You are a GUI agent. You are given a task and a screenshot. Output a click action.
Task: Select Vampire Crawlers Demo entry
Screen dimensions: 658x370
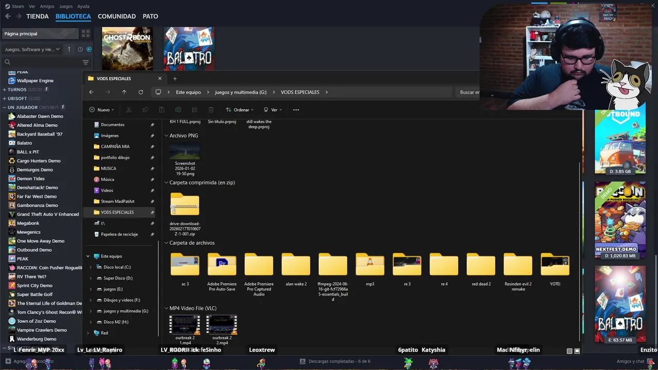(42, 330)
